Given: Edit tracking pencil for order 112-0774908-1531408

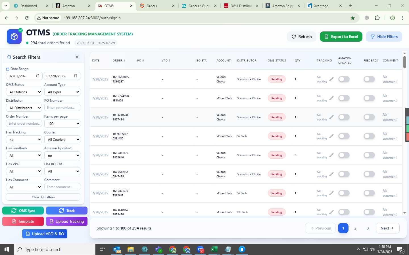Looking at the screenshot, I should point(331,98).
